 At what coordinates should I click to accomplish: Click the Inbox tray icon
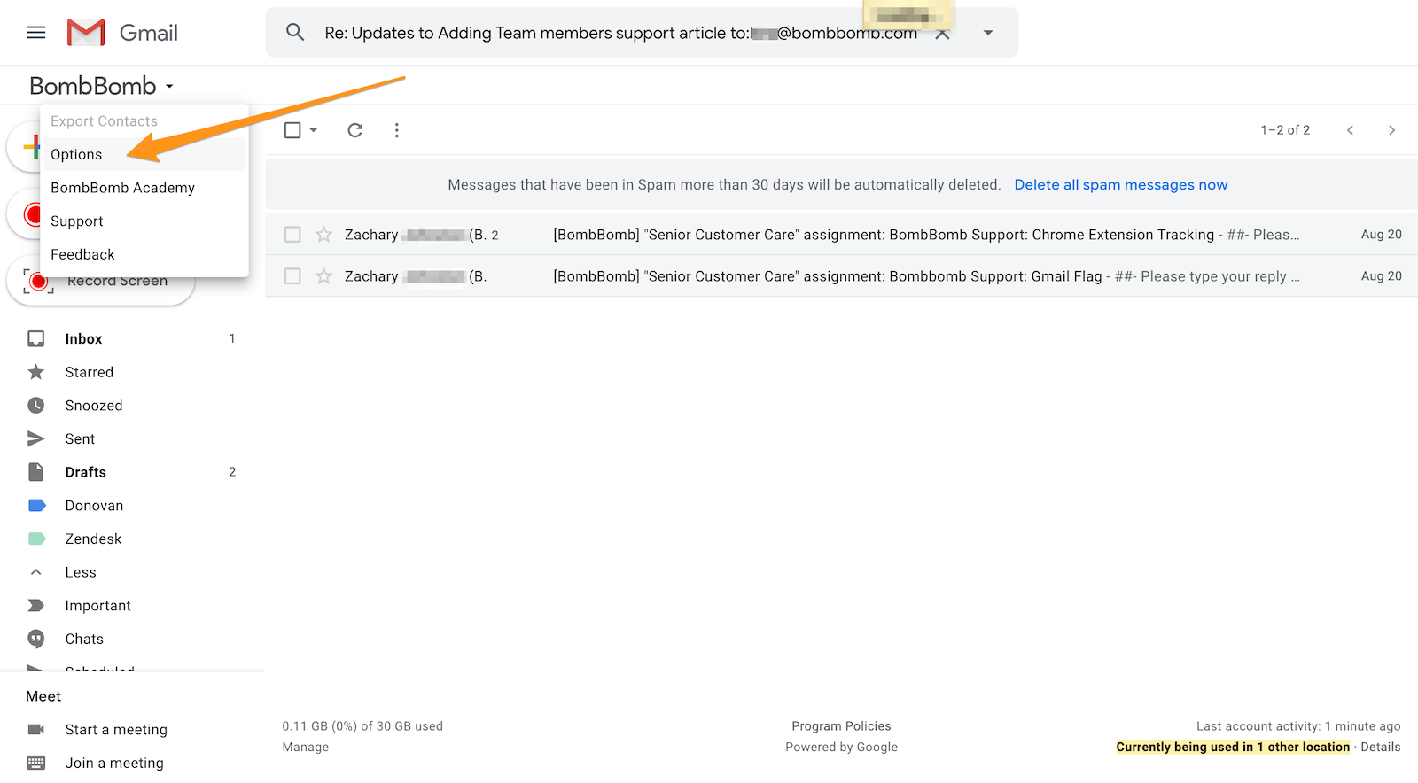(36, 339)
